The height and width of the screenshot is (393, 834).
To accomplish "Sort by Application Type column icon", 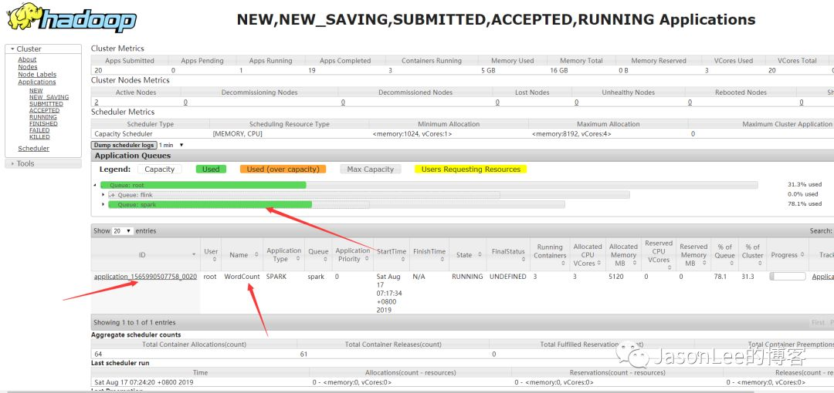I will [x=299, y=259].
